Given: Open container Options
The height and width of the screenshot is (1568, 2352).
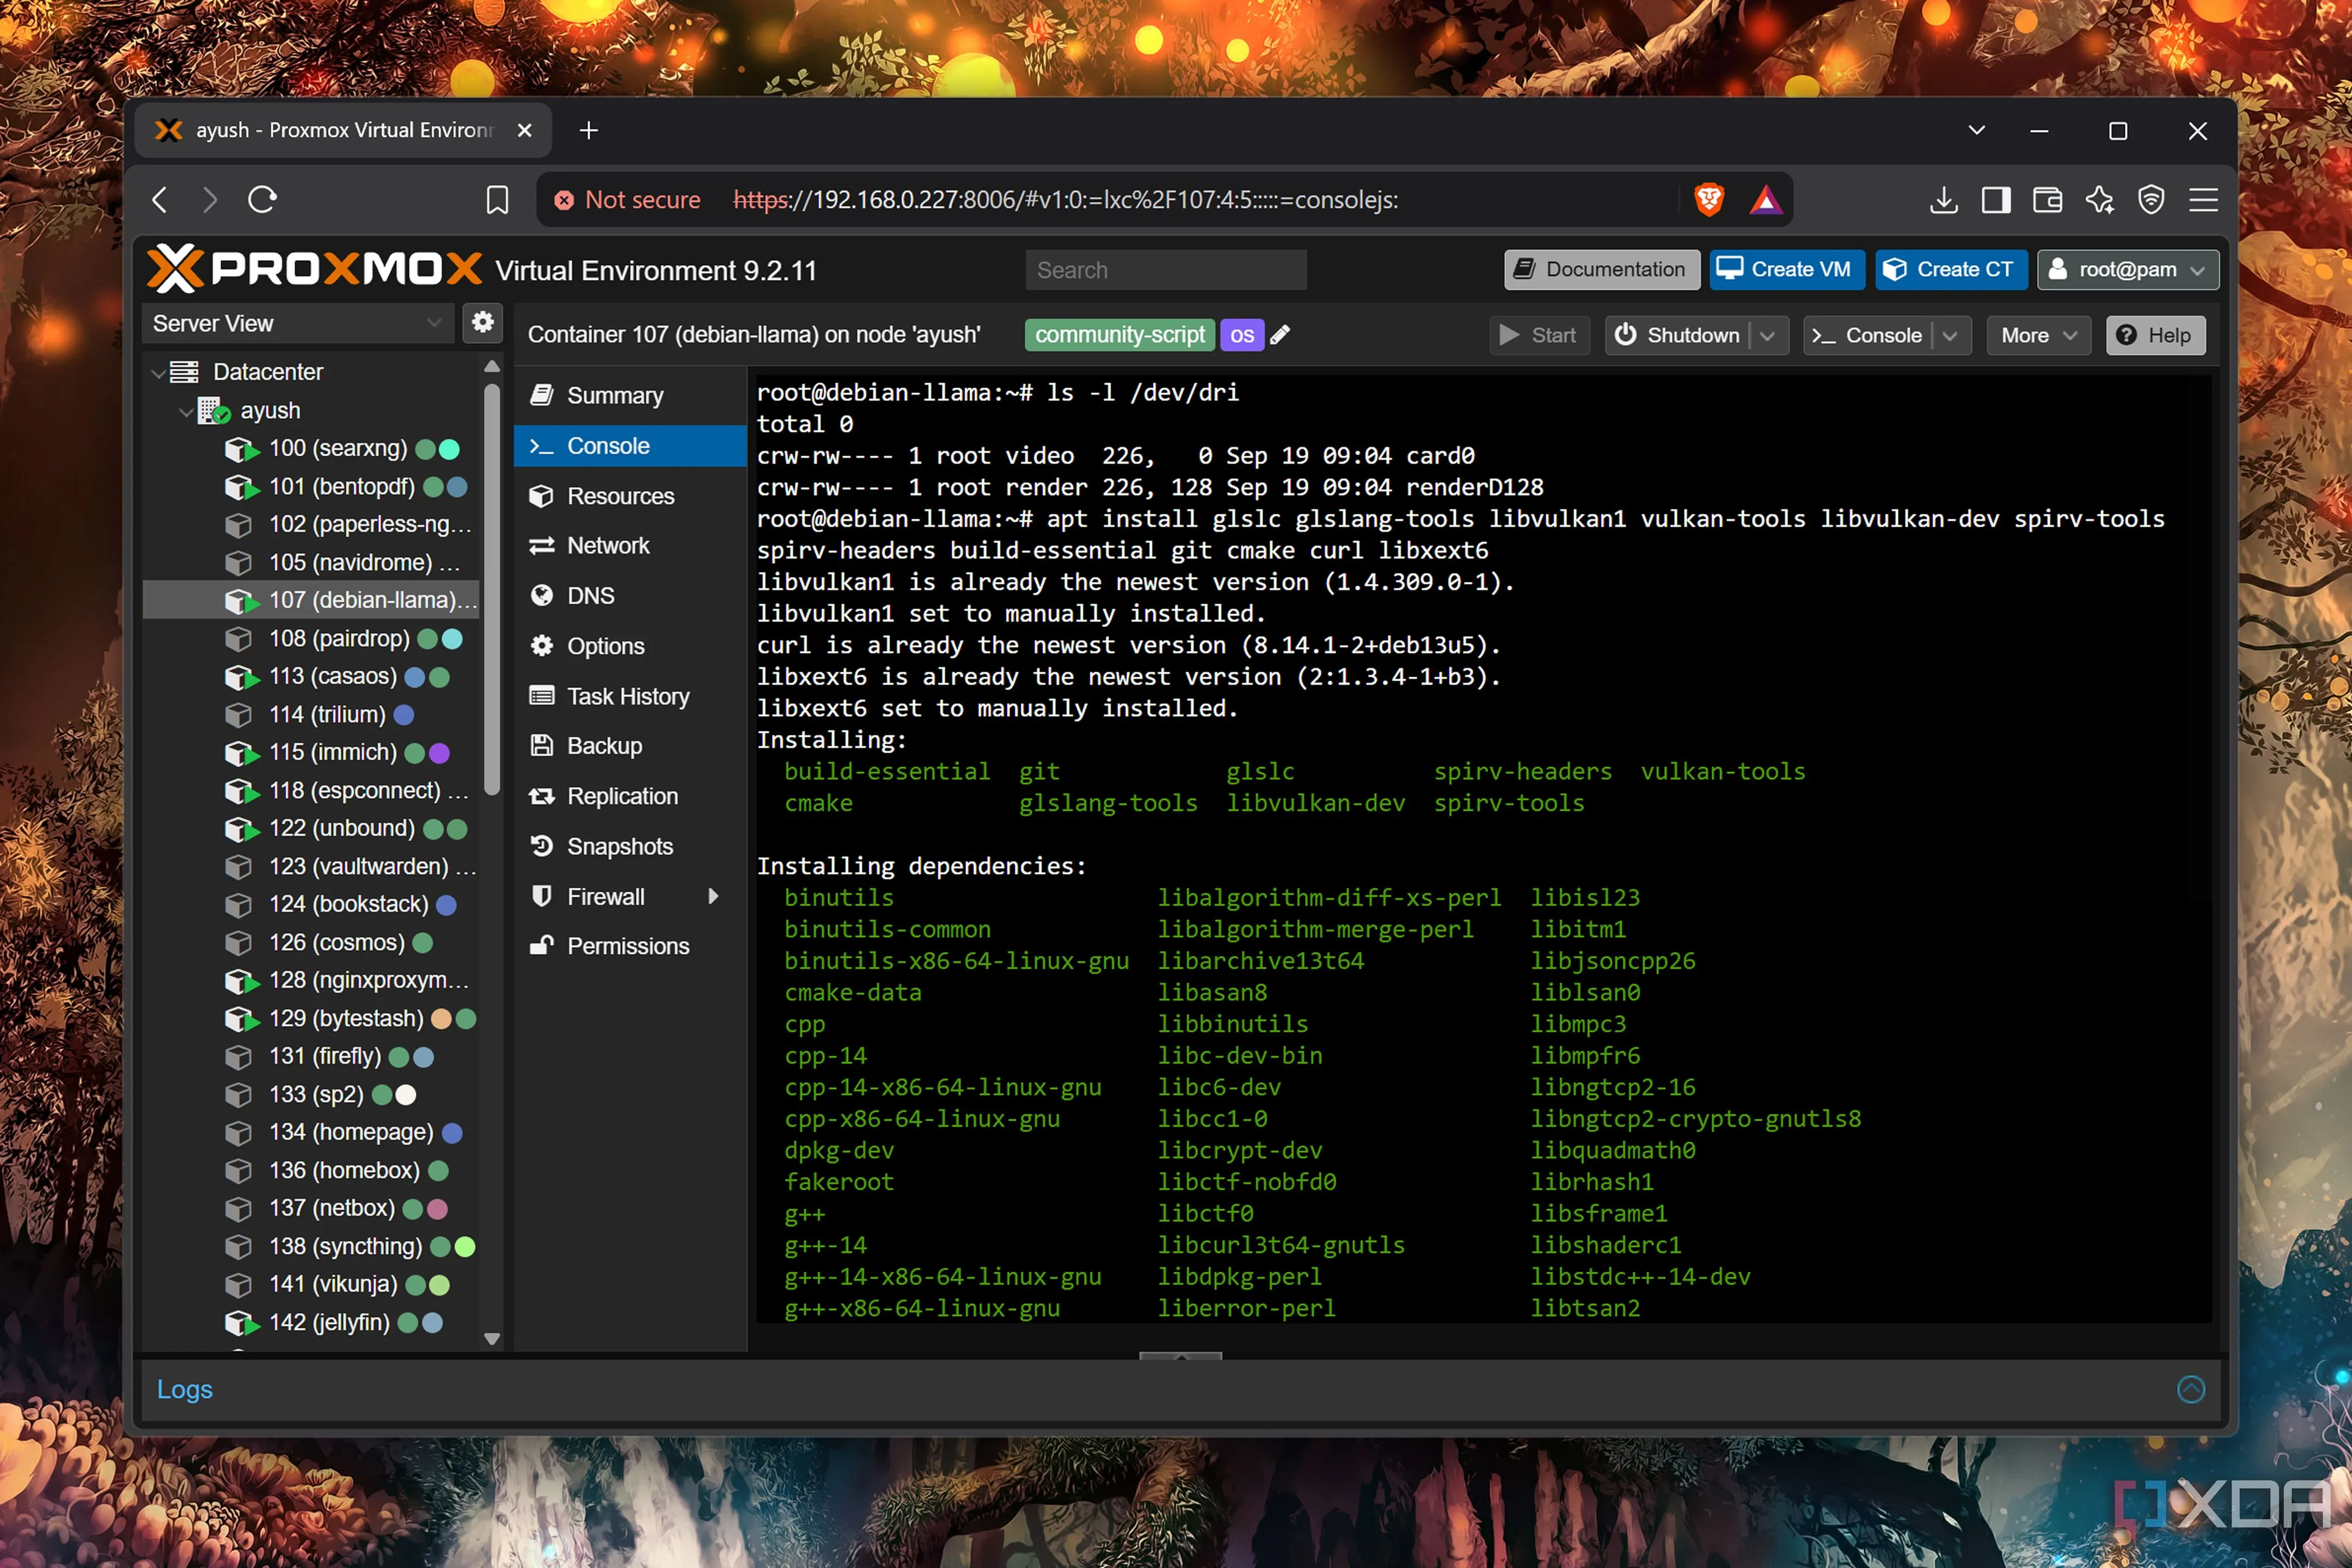Looking at the screenshot, I should click(630, 646).
